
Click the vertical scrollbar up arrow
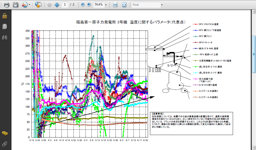(x=254, y=12)
